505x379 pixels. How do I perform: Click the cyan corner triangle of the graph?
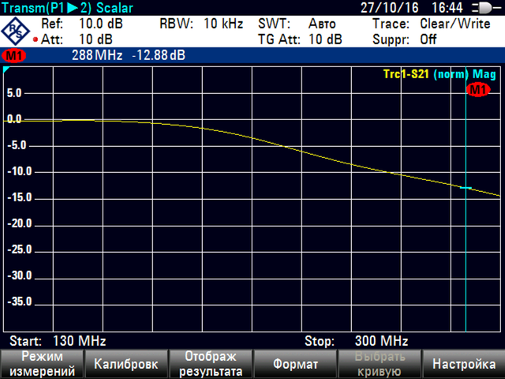[7, 71]
